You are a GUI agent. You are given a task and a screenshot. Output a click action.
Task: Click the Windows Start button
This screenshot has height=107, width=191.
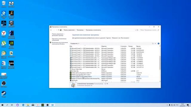pos(2,105)
